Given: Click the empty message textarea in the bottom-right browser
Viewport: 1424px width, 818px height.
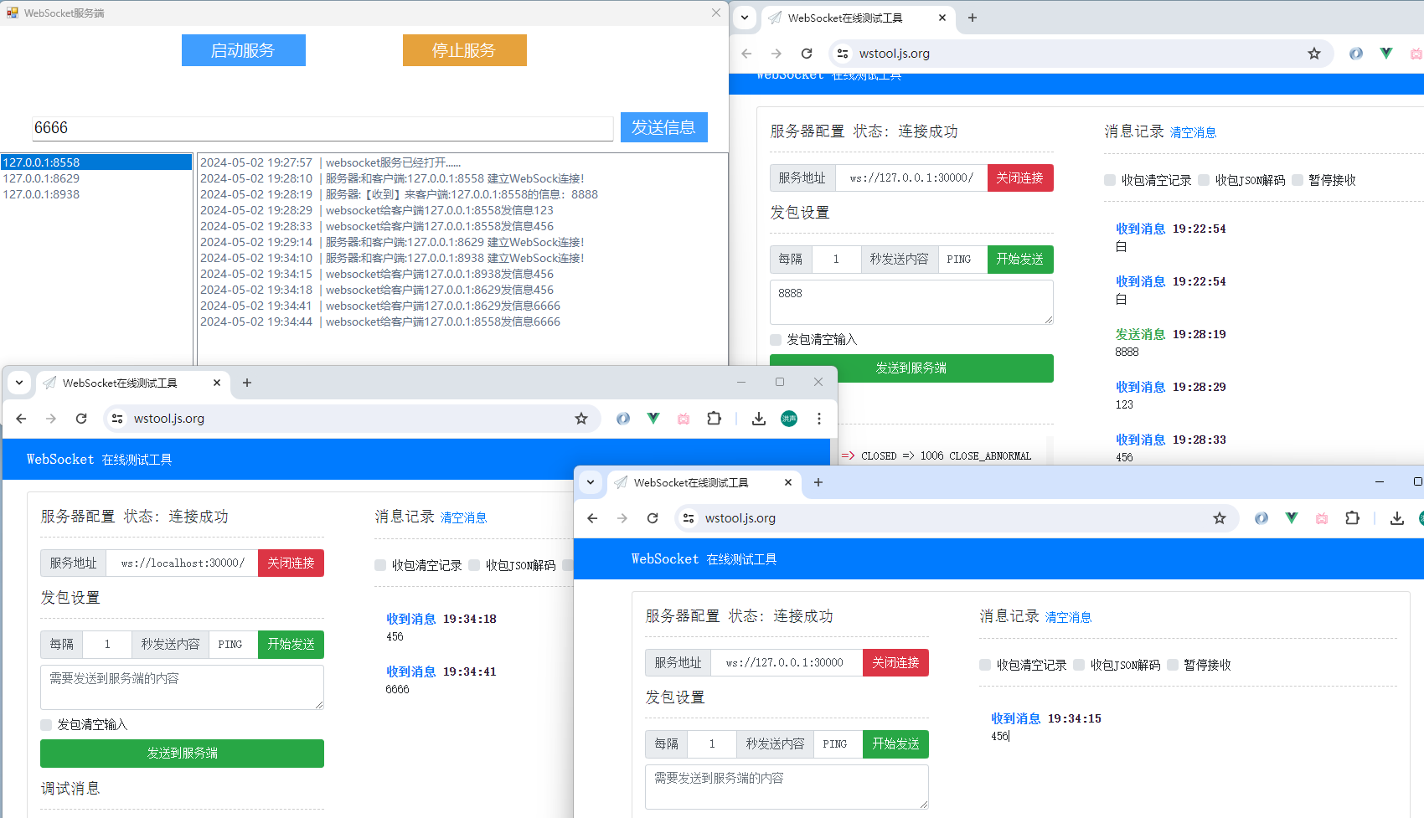Looking at the screenshot, I should (787, 787).
